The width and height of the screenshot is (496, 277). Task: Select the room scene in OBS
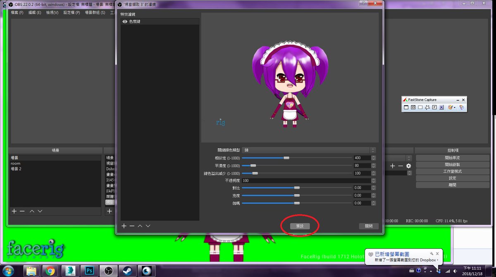(x=55, y=163)
